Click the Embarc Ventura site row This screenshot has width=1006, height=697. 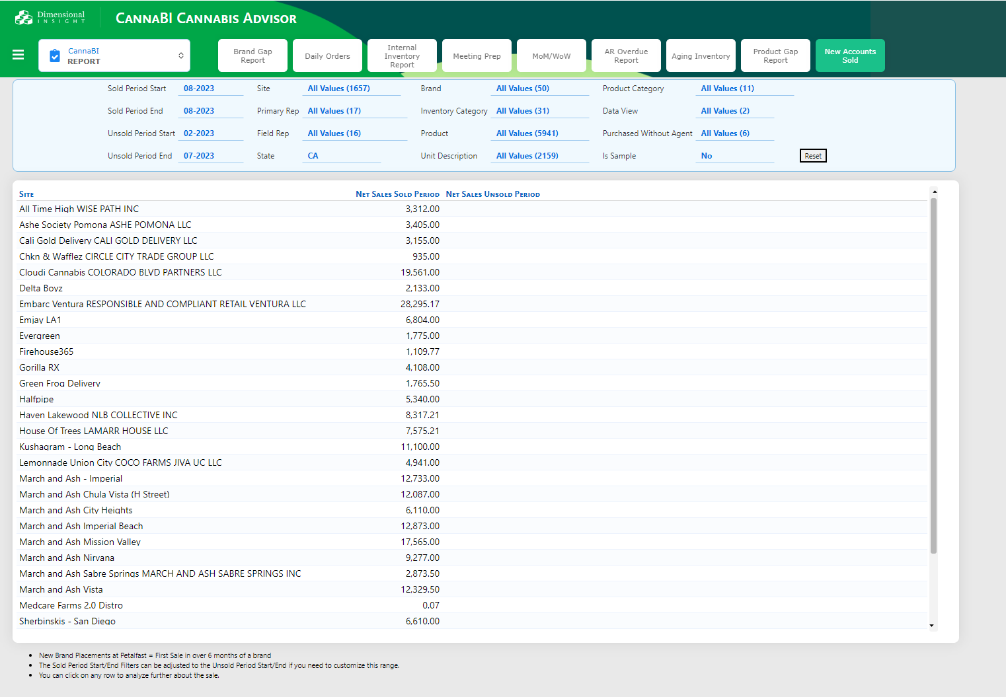pyautogui.click(x=163, y=304)
